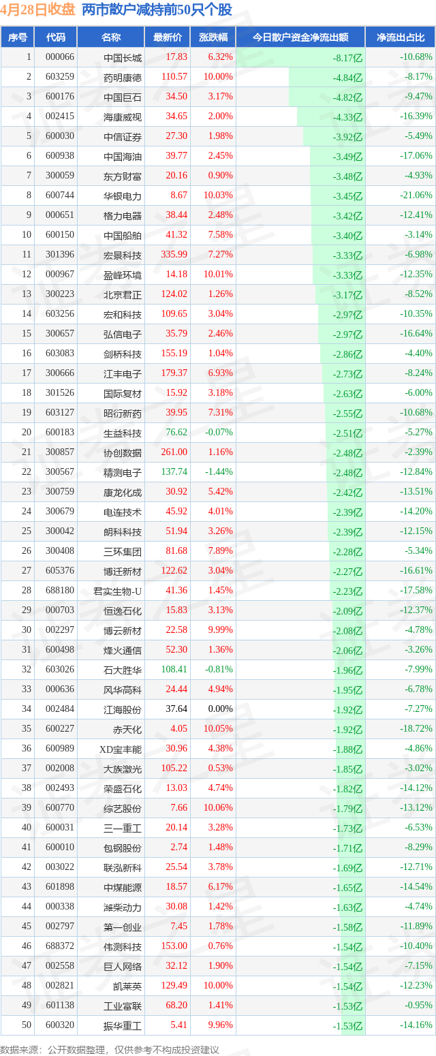Select 中信证券 row name
Screen dimensions: 436x1056
[123, 136]
